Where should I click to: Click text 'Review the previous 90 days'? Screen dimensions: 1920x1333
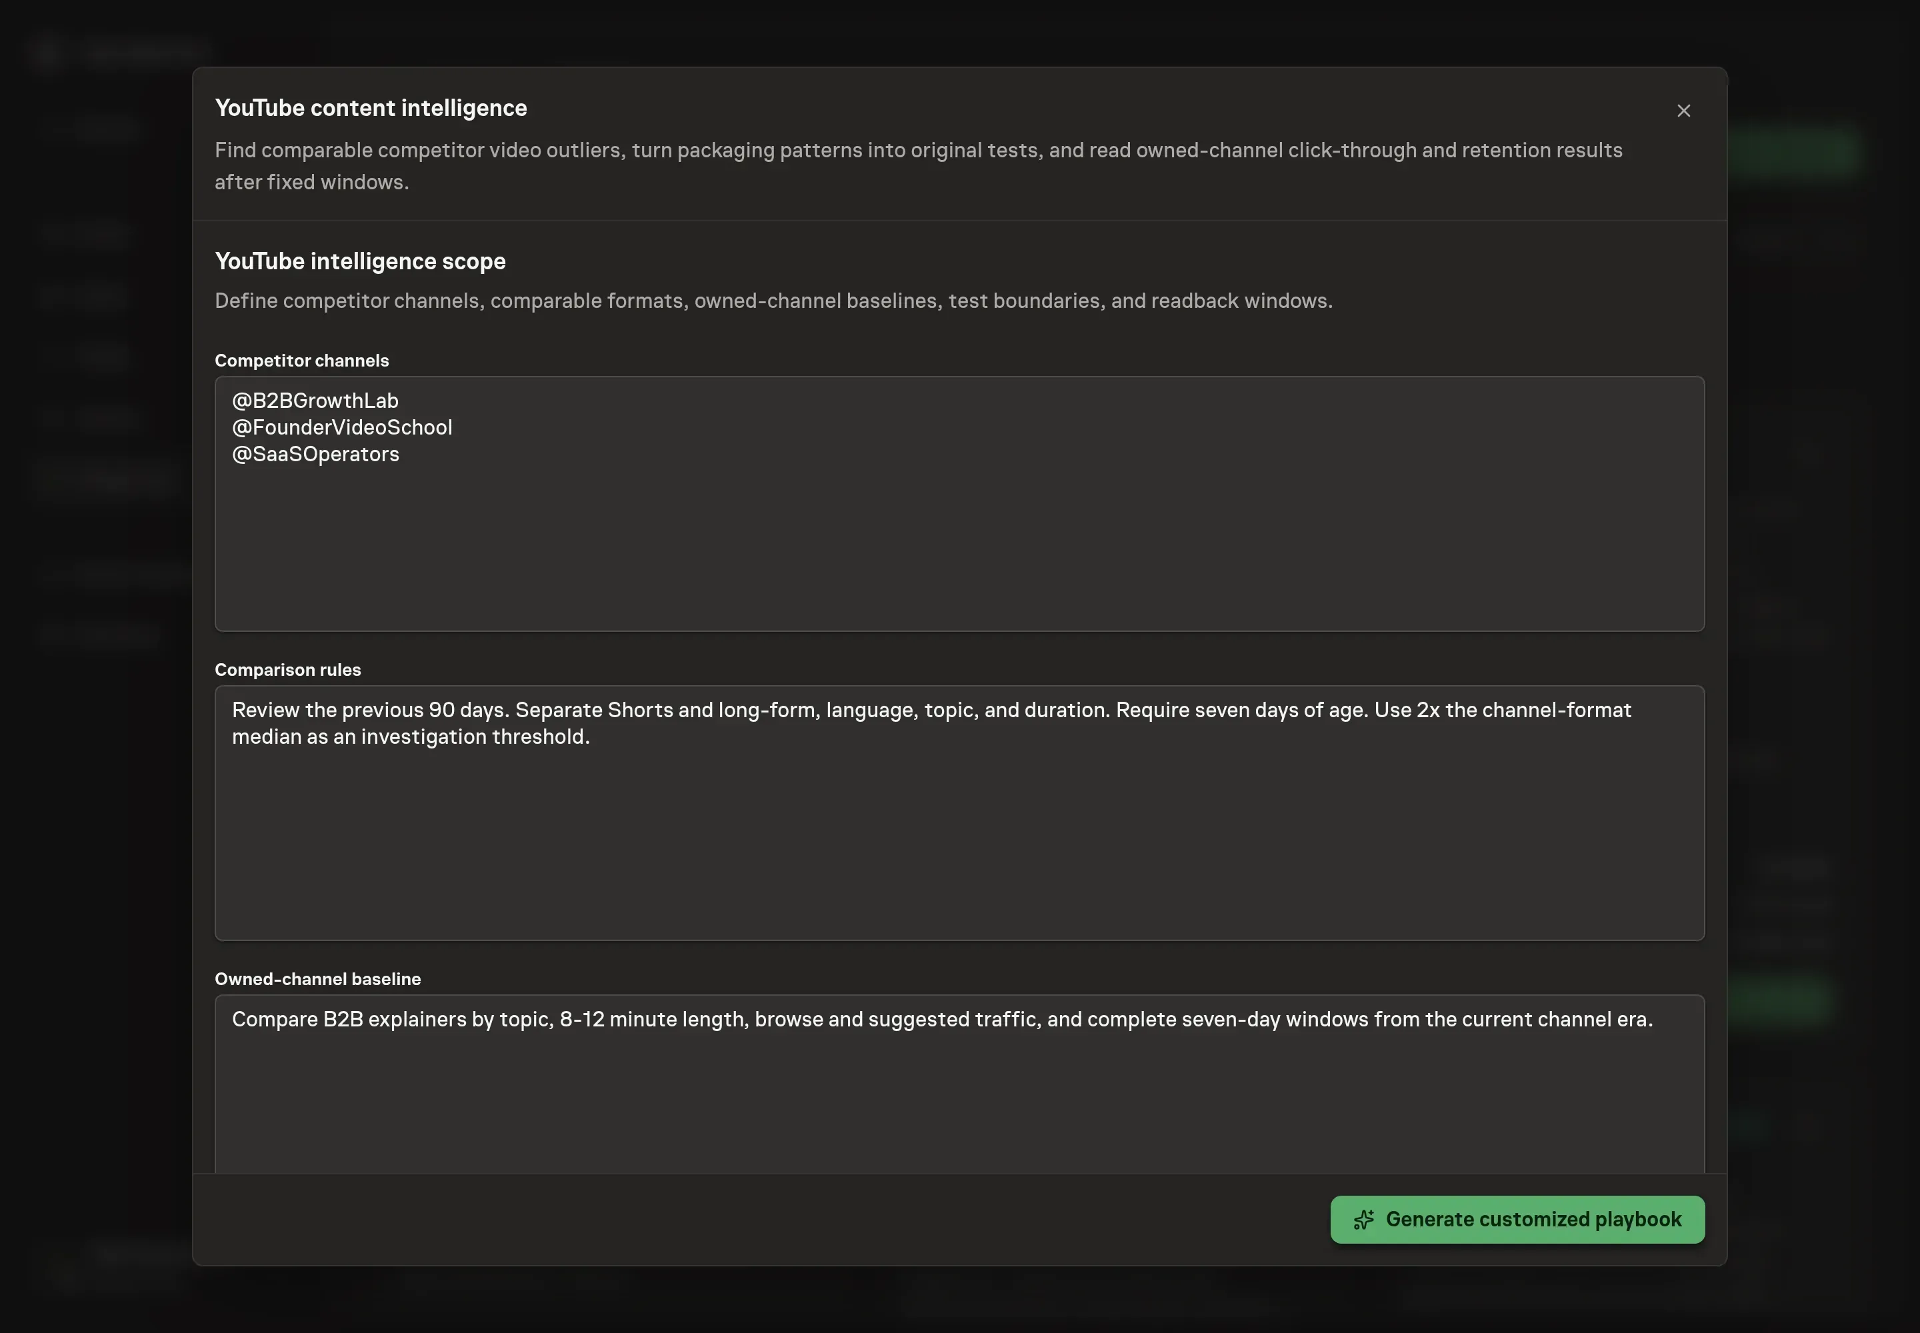[370, 710]
